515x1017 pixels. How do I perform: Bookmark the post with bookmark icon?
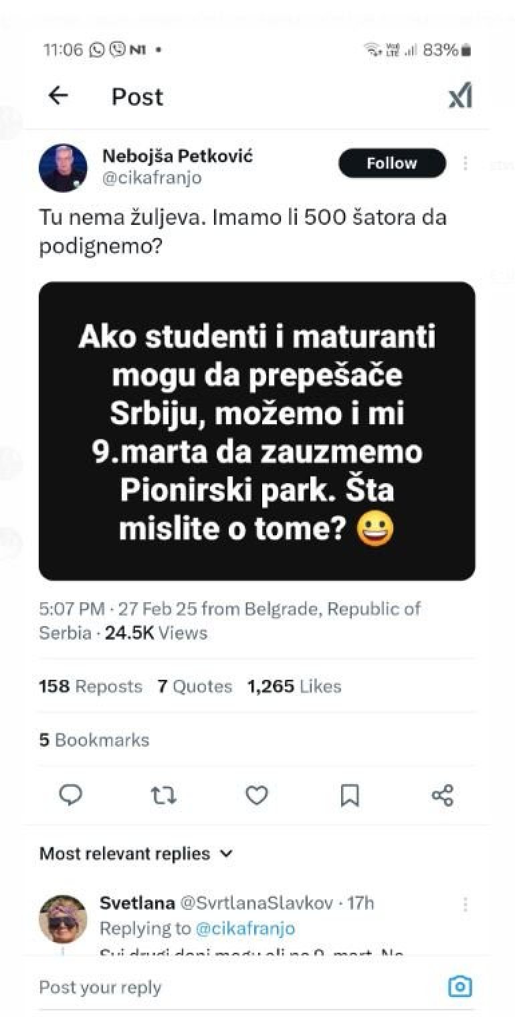click(x=350, y=795)
